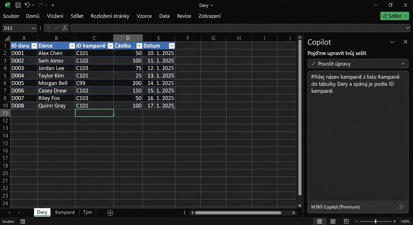Click the insert function fx icon
Screen dimensions: 413x225
pos(65,28)
